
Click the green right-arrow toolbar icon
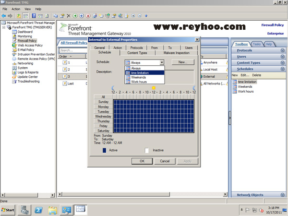[75, 16]
